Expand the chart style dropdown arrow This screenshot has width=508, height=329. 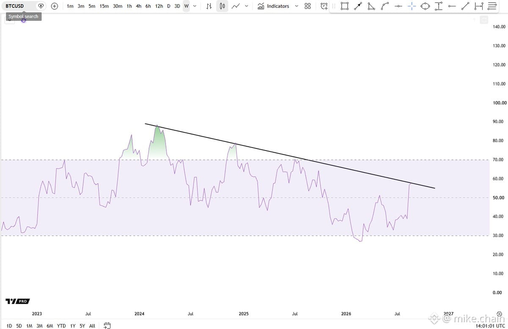click(x=246, y=6)
